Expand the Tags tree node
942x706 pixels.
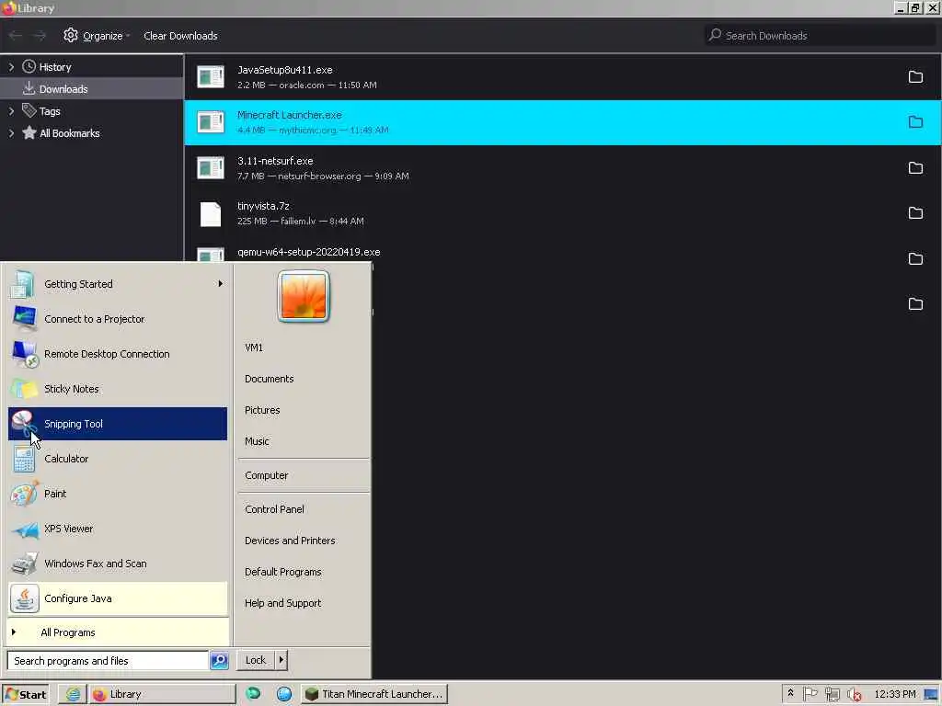tap(11, 111)
